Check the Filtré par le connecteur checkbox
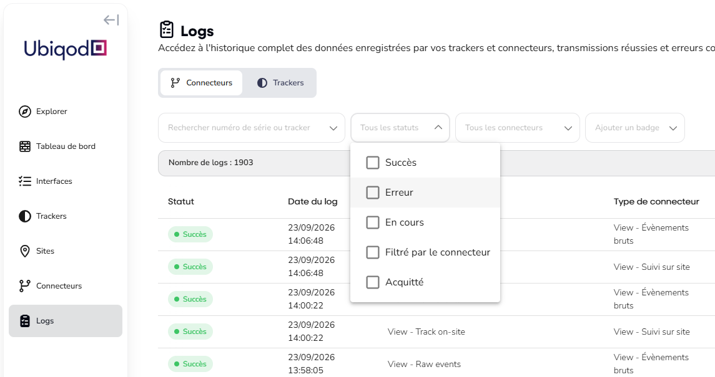The height and width of the screenshot is (377, 715). tap(373, 252)
